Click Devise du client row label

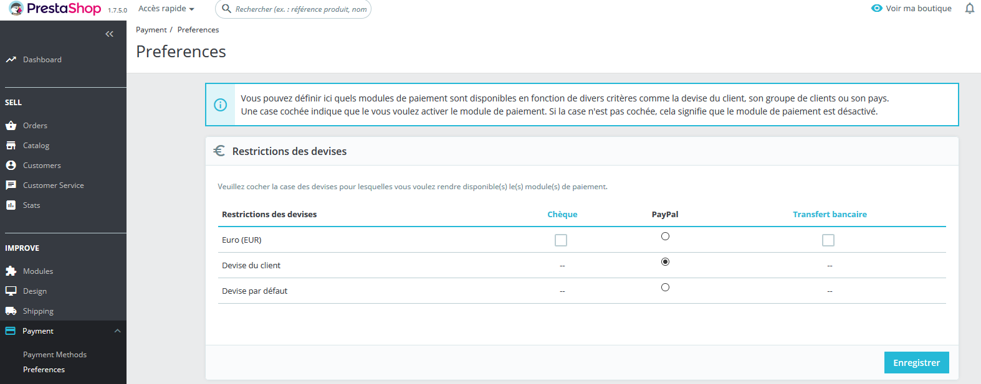click(x=251, y=266)
